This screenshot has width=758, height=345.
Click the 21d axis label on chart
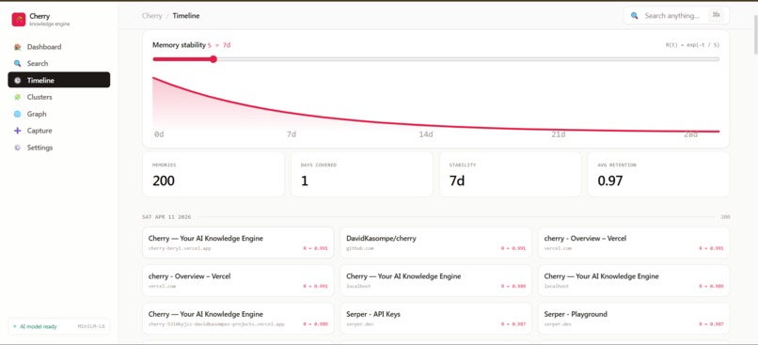click(559, 134)
